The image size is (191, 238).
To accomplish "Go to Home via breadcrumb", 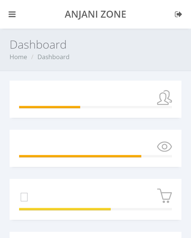I will 18,57.
